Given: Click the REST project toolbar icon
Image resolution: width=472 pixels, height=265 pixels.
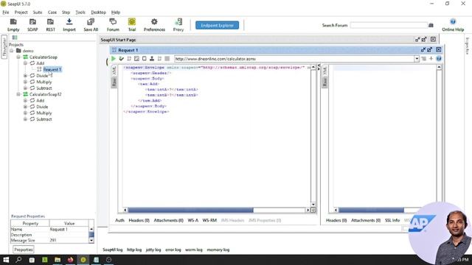Looking at the screenshot, I should point(51,25).
